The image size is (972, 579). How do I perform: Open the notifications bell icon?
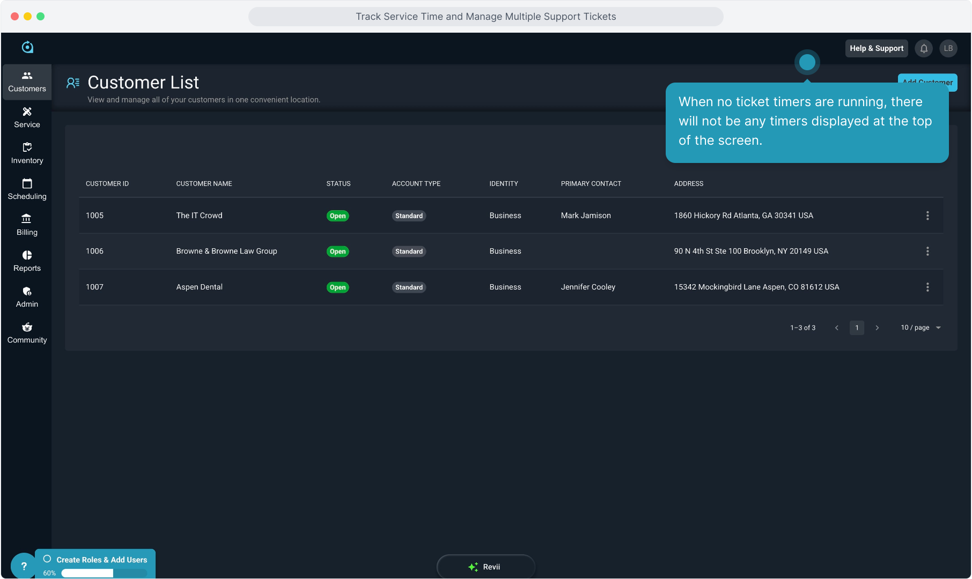click(x=924, y=48)
